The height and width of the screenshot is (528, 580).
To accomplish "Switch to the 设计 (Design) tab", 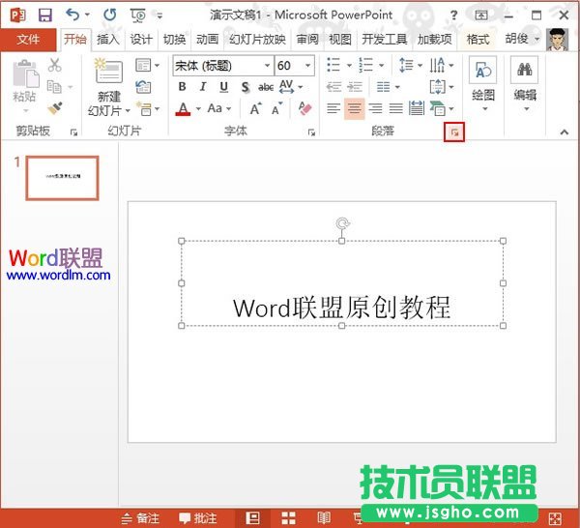I will click(x=141, y=39).
